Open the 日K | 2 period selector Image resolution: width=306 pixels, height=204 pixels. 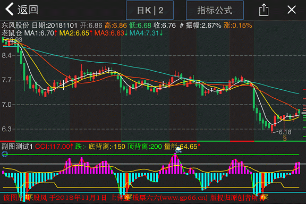[x=150, y=10]
